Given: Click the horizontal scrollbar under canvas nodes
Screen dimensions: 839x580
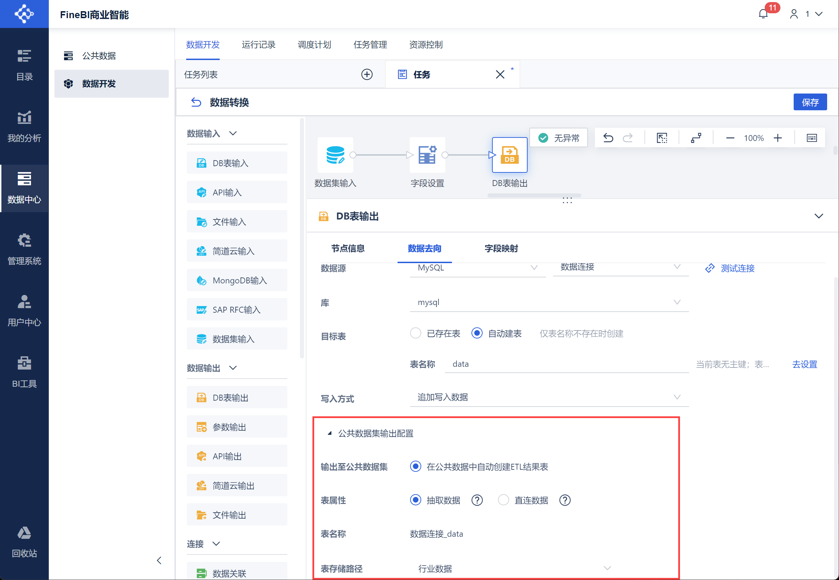Looking at the screenshot, I should tap(535, 195).
